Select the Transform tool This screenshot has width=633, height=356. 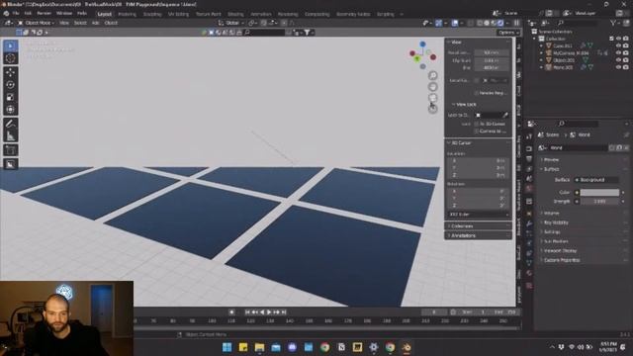pyautogui.click(x=11, y=110)
